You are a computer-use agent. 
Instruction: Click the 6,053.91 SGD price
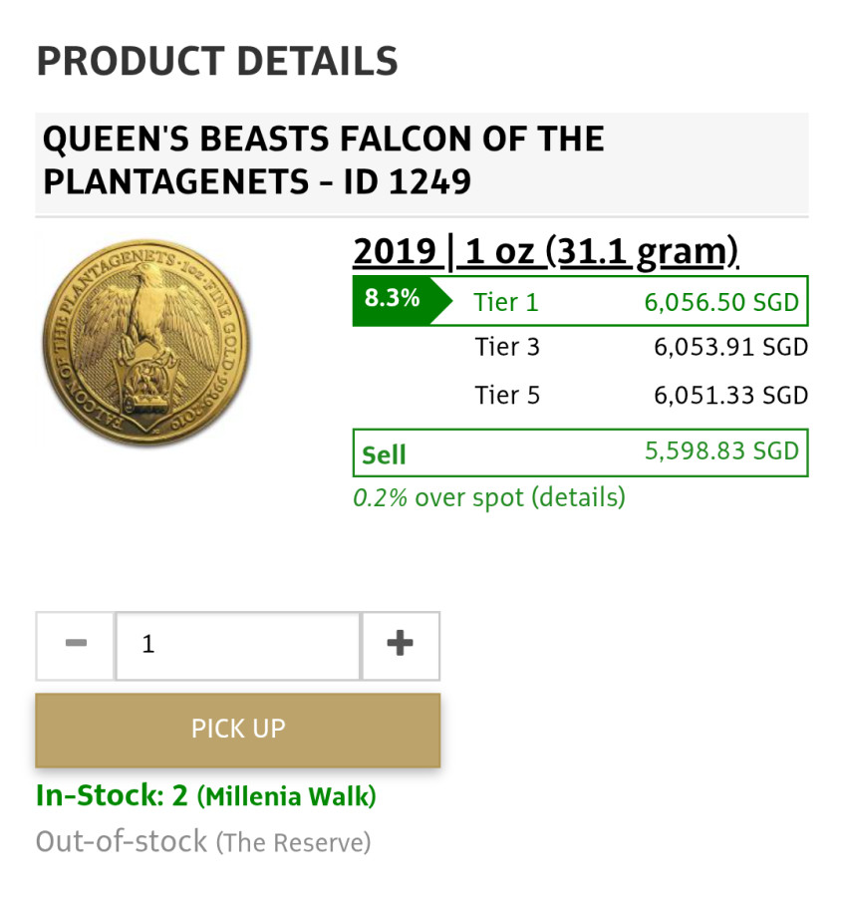[x=730, y=348]
